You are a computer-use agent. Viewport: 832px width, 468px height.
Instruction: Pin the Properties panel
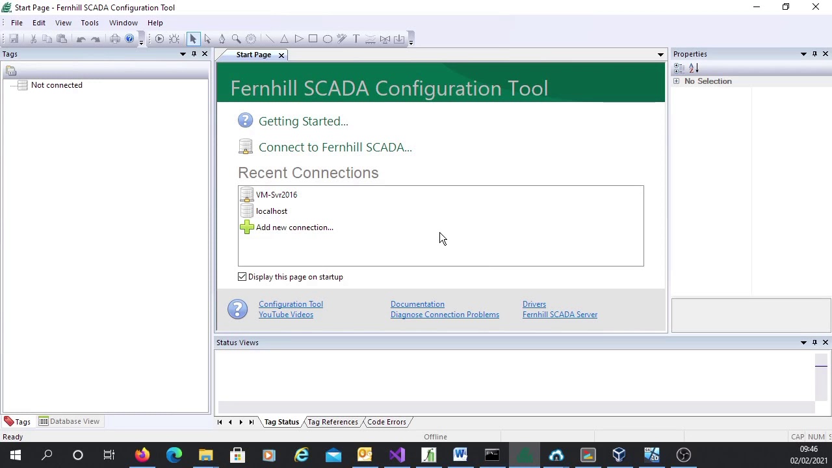tap(814, 54)
